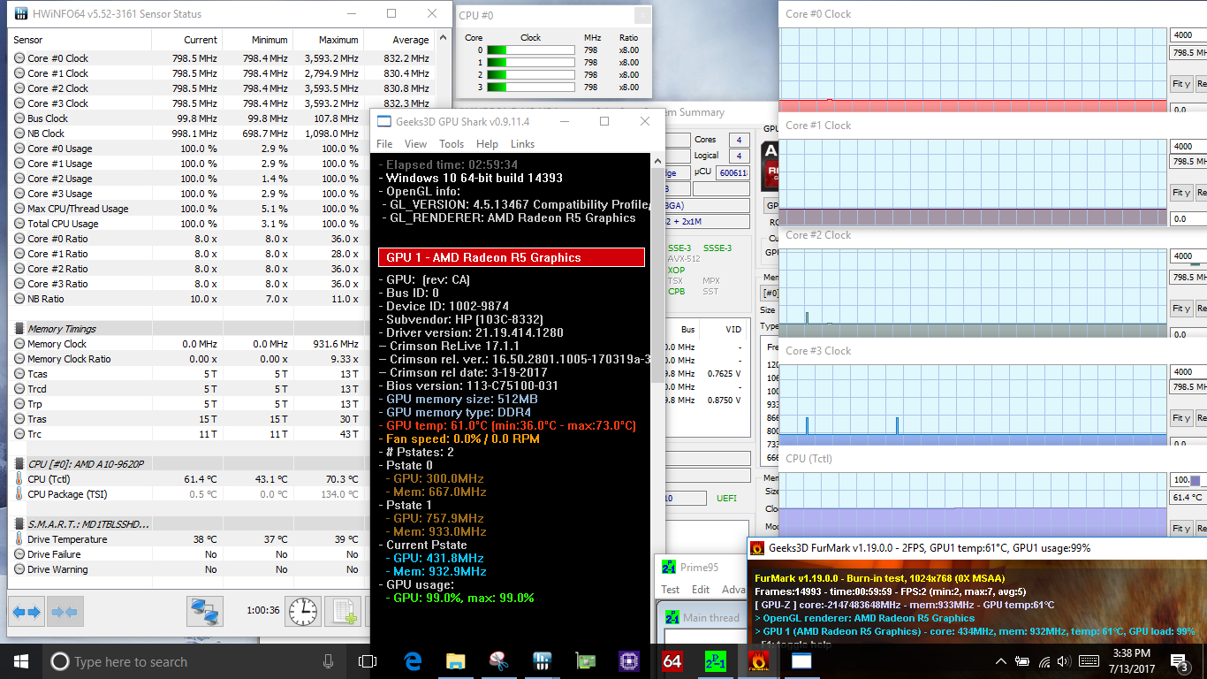Click the GPU Shark graphics card taskbar icon

tap(585, 661)
